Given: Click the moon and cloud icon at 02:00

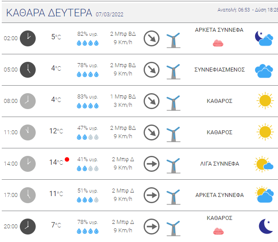Looking at the screenshot, I should point(264,38).
